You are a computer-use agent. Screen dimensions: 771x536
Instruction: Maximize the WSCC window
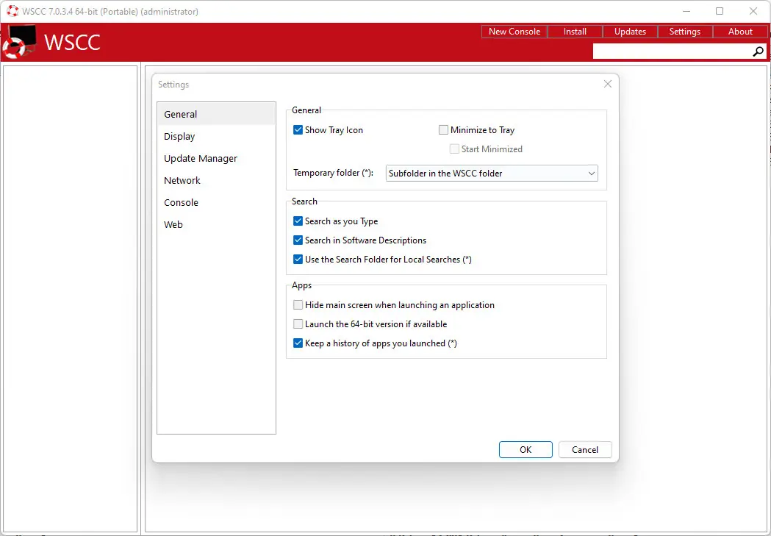pyautogui.click(x=720, y=11)
